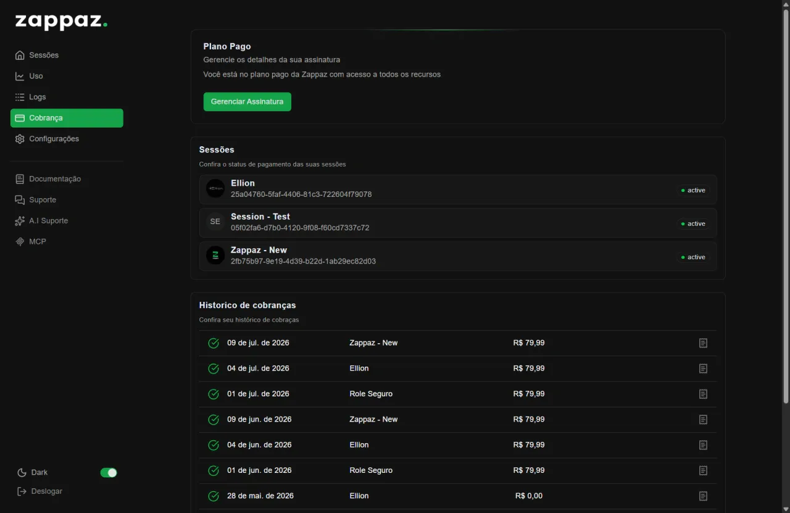790x513 pixels.
Task: Click the vertical page scrollbar
Action: tap(786, 207)
